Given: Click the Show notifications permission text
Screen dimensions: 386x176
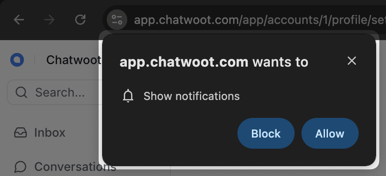Looking at the screenshot, I should (x=192, y=96).
